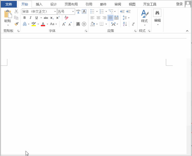
Task: Apply yellow text highlight color
Action: [x=34, y=24]
